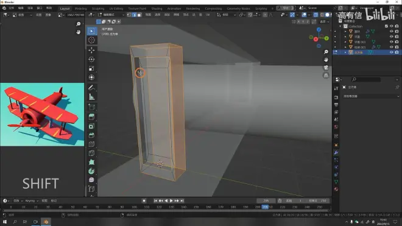The height and width of the screenshot is (226, 402).
Task: Select the Rotate tool
Action: click(91, 59)
